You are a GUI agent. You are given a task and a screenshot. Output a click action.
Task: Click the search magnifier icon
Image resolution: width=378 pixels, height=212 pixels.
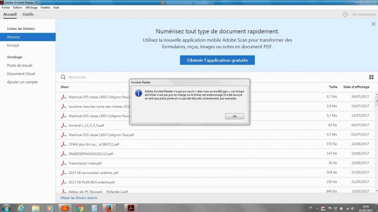pyautogui.click(x=63, y=77)
